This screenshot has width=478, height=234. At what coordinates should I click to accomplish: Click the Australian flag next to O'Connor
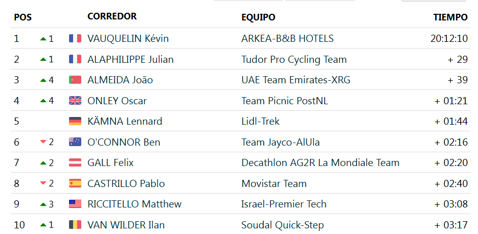75,142
